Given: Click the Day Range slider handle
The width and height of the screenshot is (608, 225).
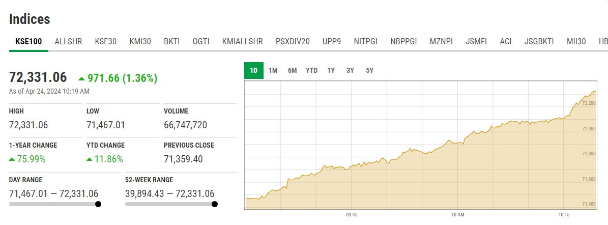Looking at the screenshot, I should 98,204.
